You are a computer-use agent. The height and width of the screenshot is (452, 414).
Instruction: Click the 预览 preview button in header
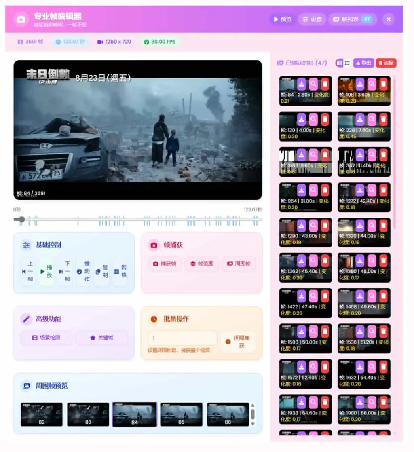click(x=283, y=19)
